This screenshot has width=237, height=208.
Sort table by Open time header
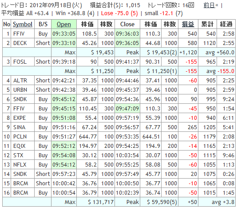[x=64, y=24]
